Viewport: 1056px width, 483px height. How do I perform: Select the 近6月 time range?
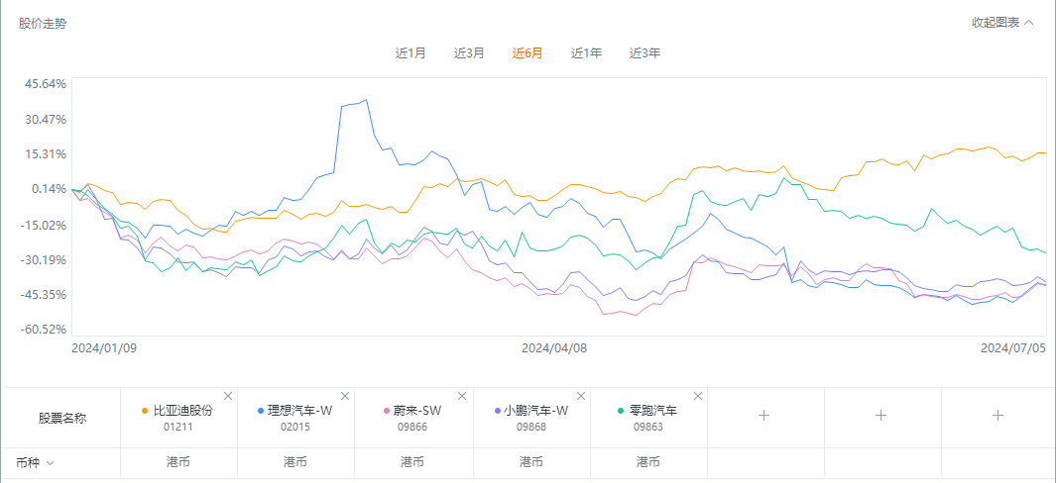(528, 53)
